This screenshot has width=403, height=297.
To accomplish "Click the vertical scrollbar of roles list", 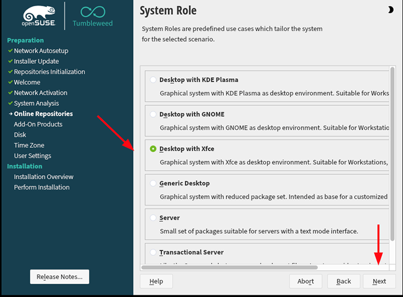I will click(392, 154).
